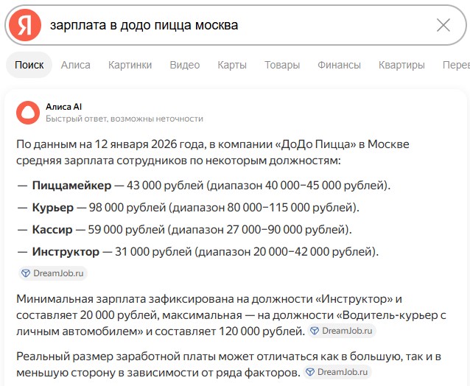Click the disclaimer 'Быстрый ответ, возможны неточности'
Viewport: 470px width, 386px height.
124,119
